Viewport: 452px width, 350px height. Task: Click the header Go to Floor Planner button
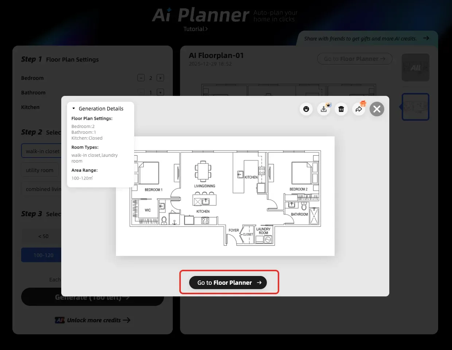coord(354,59)
